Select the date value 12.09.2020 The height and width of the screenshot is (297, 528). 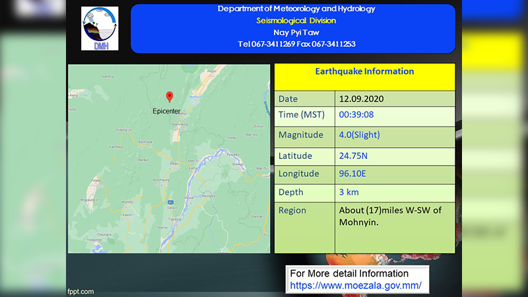361,99
